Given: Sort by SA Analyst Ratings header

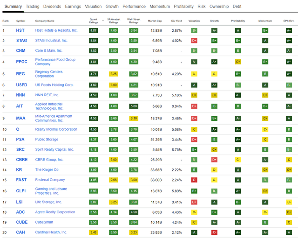Looking at the screenshot, I should click(114, 21).
